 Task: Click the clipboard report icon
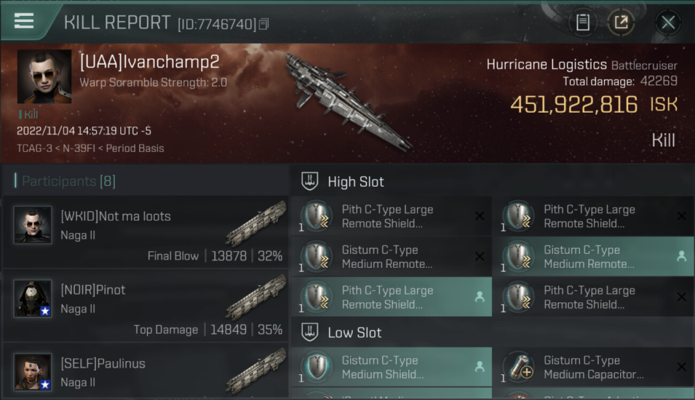tap(583, 22)
